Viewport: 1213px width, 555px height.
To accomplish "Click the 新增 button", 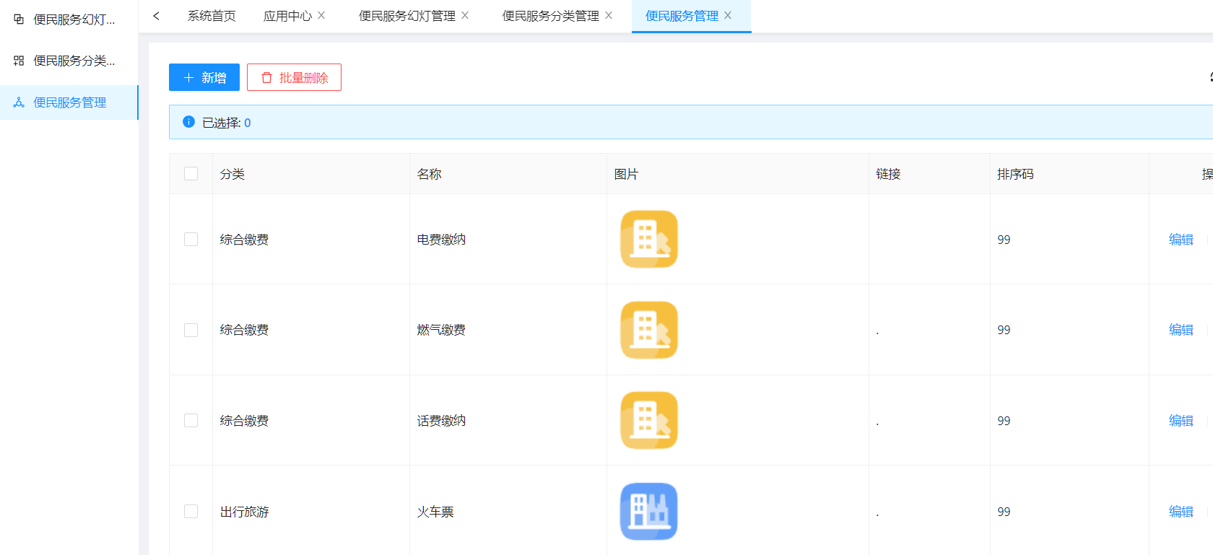I will [204, 77].
